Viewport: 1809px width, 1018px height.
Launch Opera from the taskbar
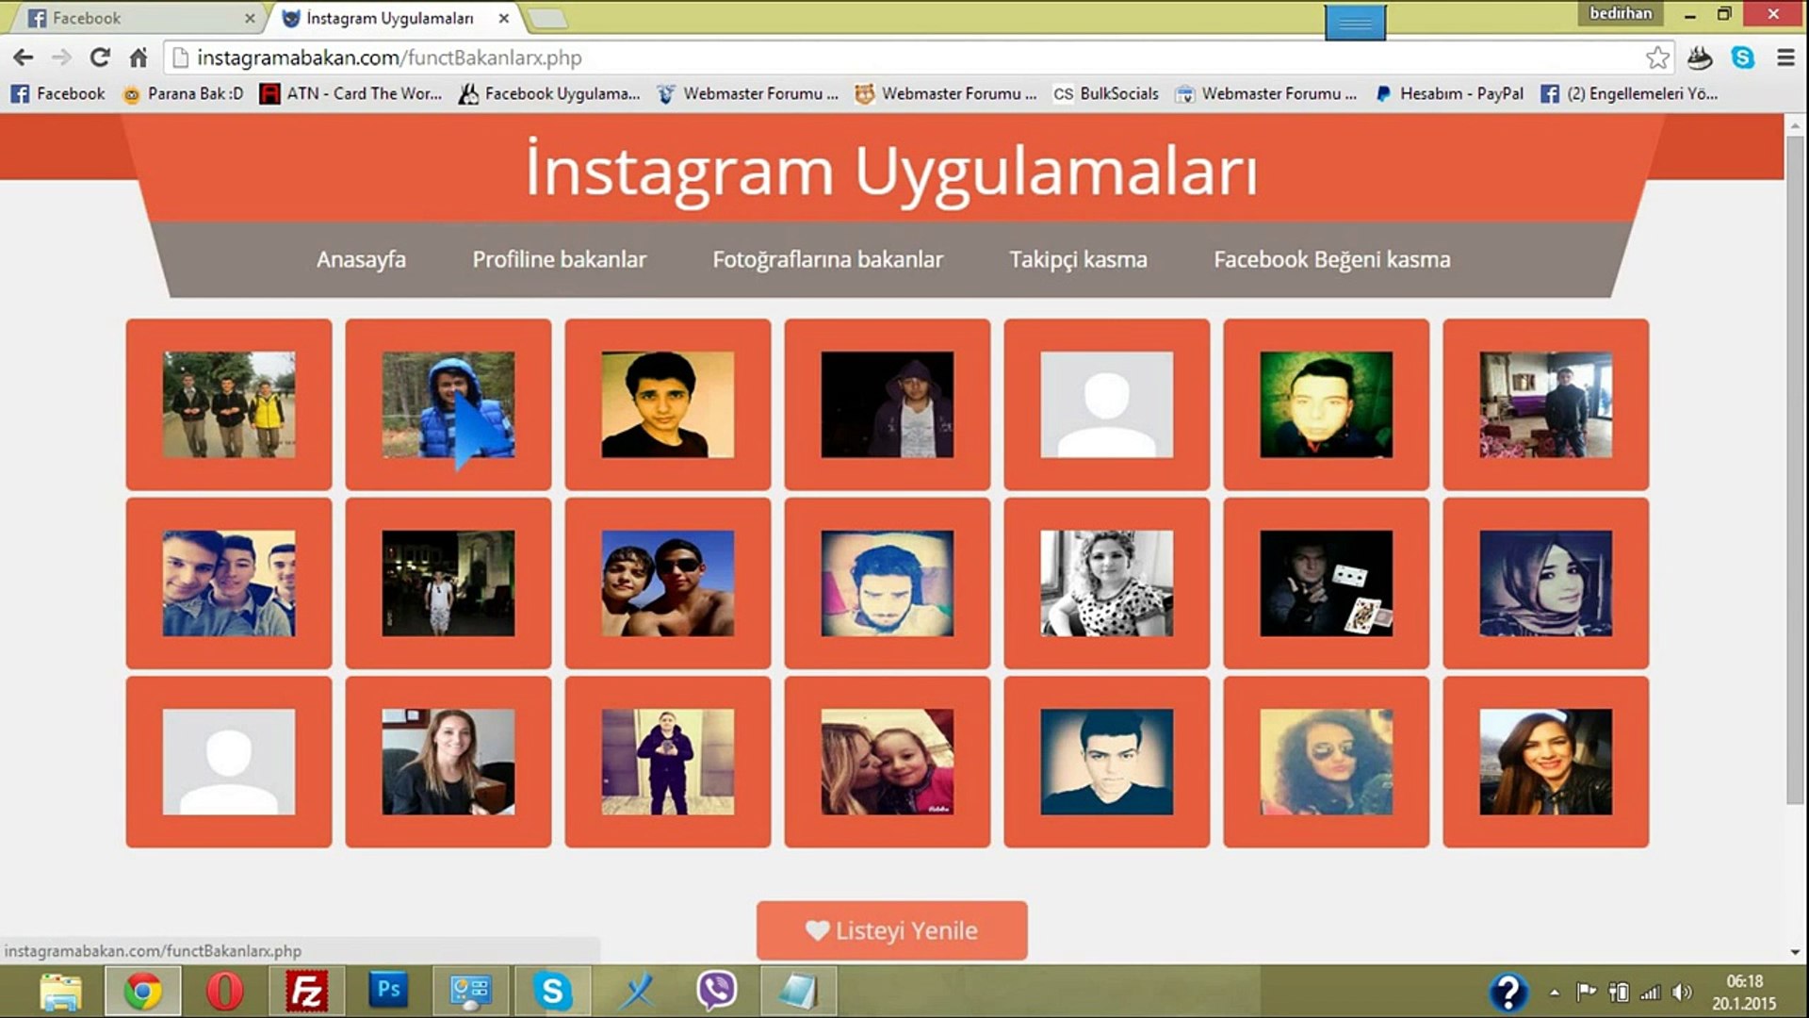(224, 991)
